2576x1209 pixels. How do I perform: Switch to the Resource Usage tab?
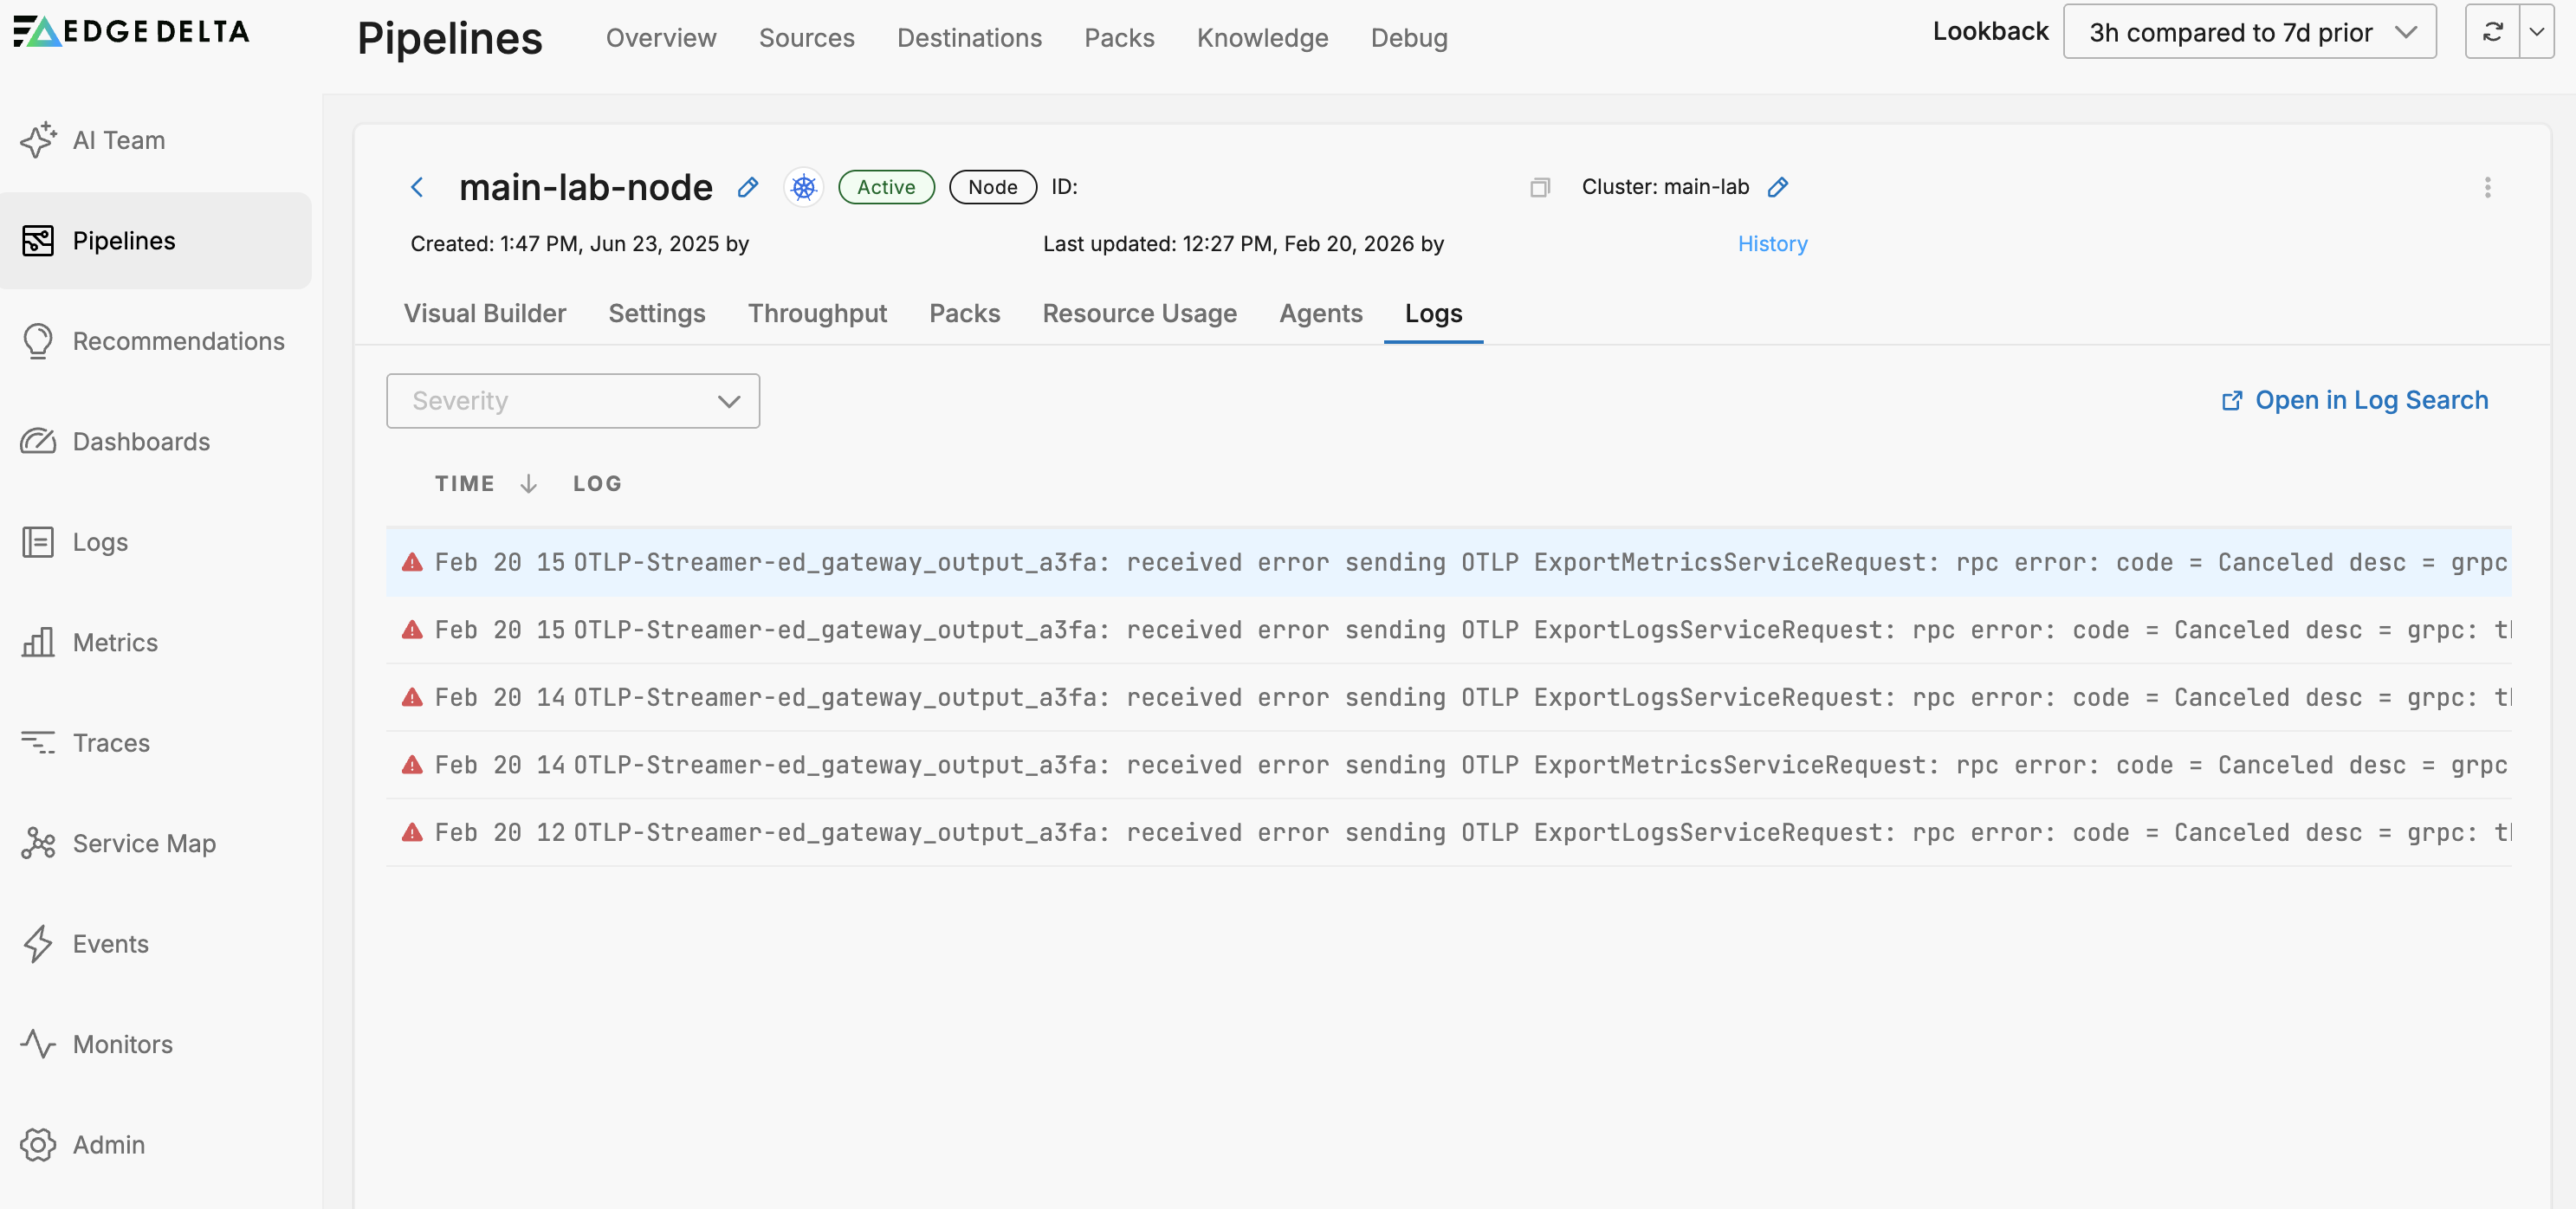pos(1140,313)
